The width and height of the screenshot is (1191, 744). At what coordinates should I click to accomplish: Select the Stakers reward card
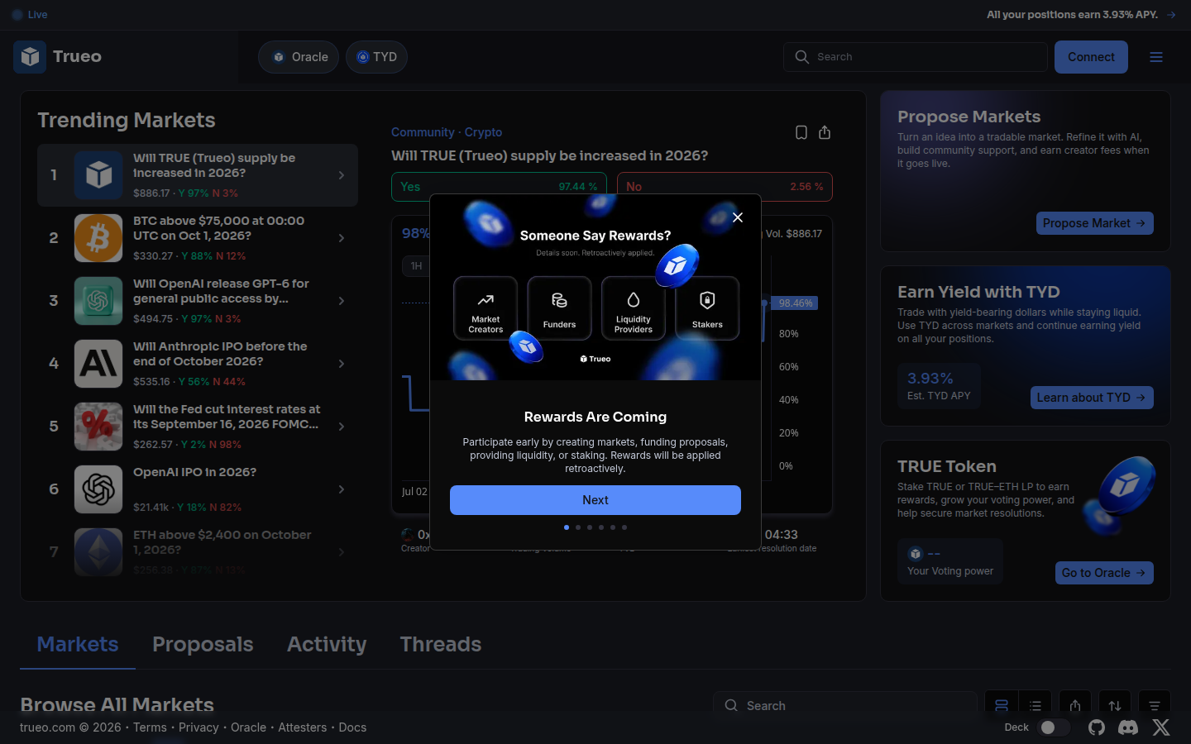coord(707,308)
